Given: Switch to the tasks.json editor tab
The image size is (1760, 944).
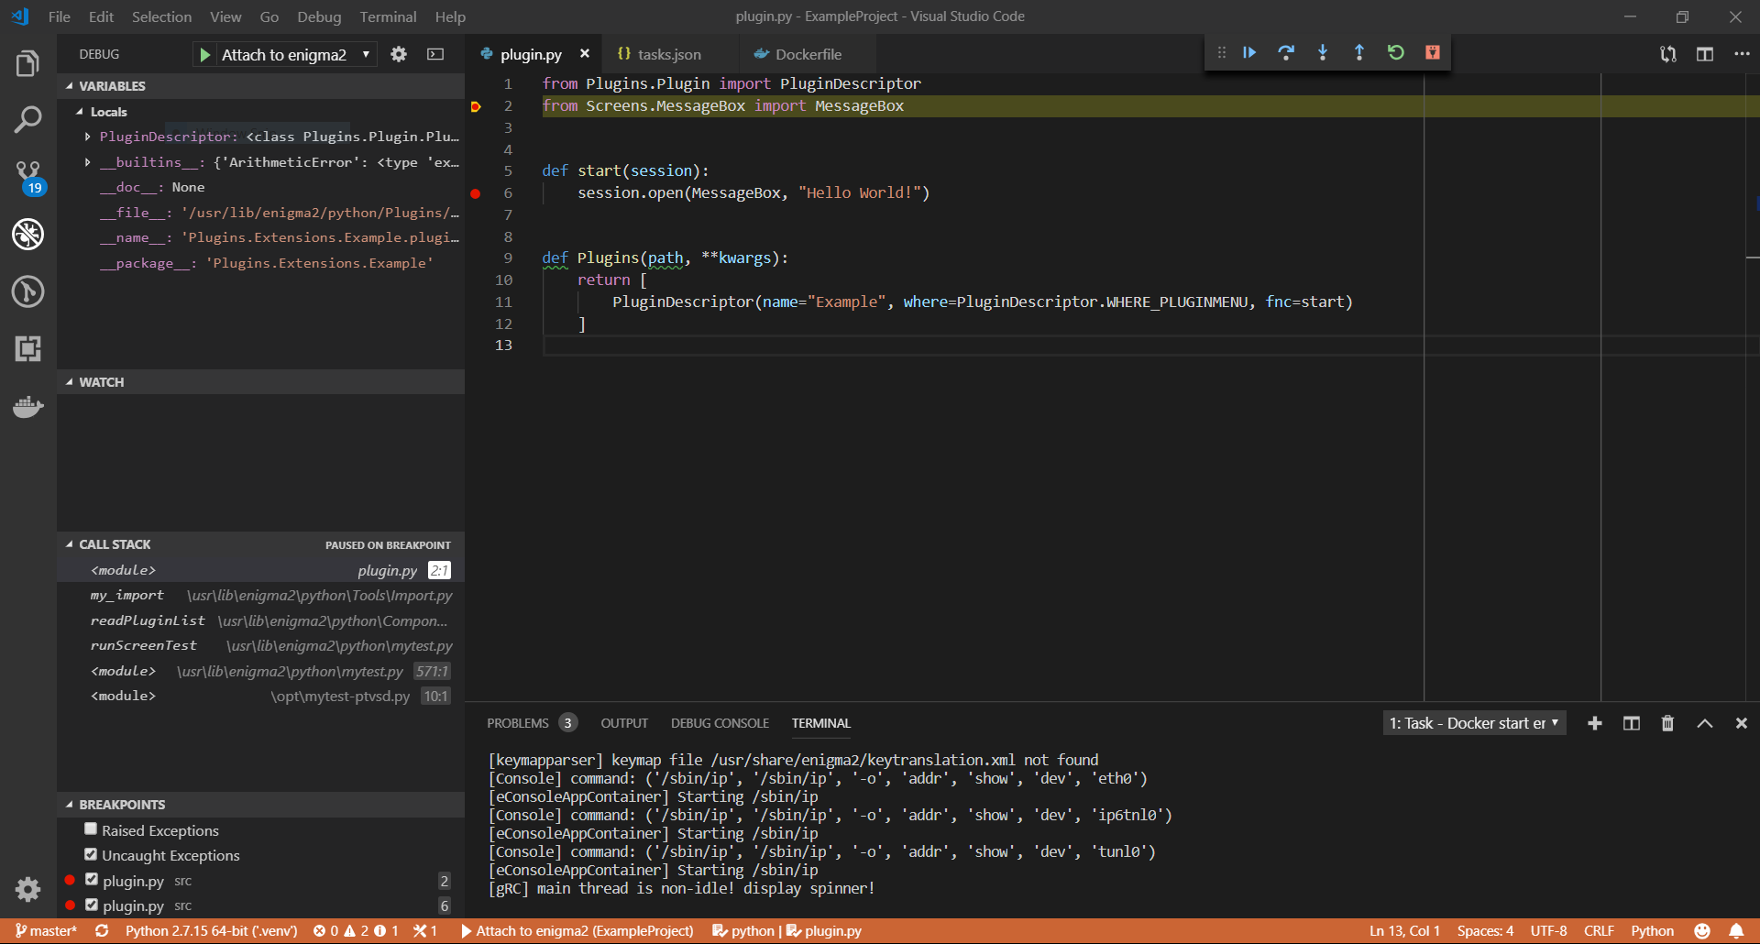Looking at the screenshot, I should coord(669,54).
